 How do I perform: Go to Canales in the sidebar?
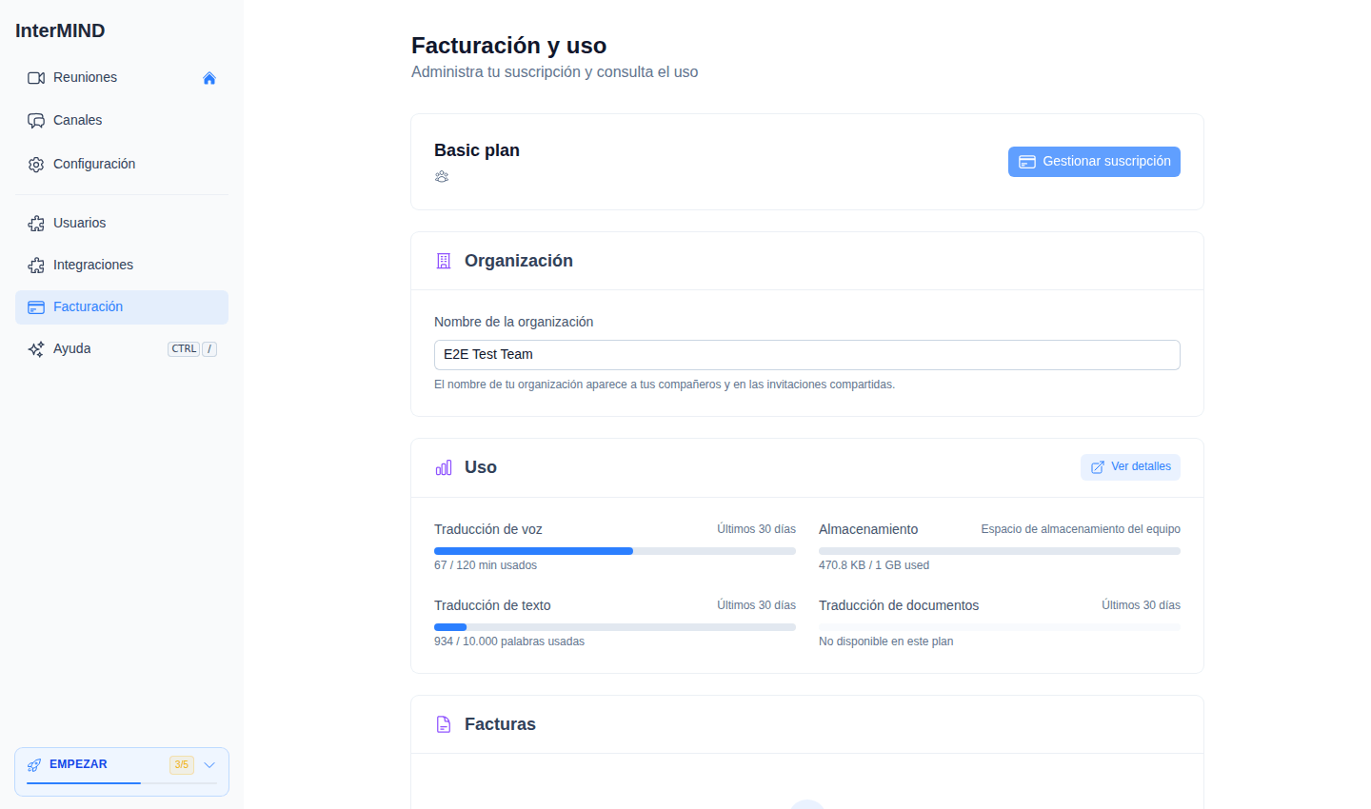[122, 121]
